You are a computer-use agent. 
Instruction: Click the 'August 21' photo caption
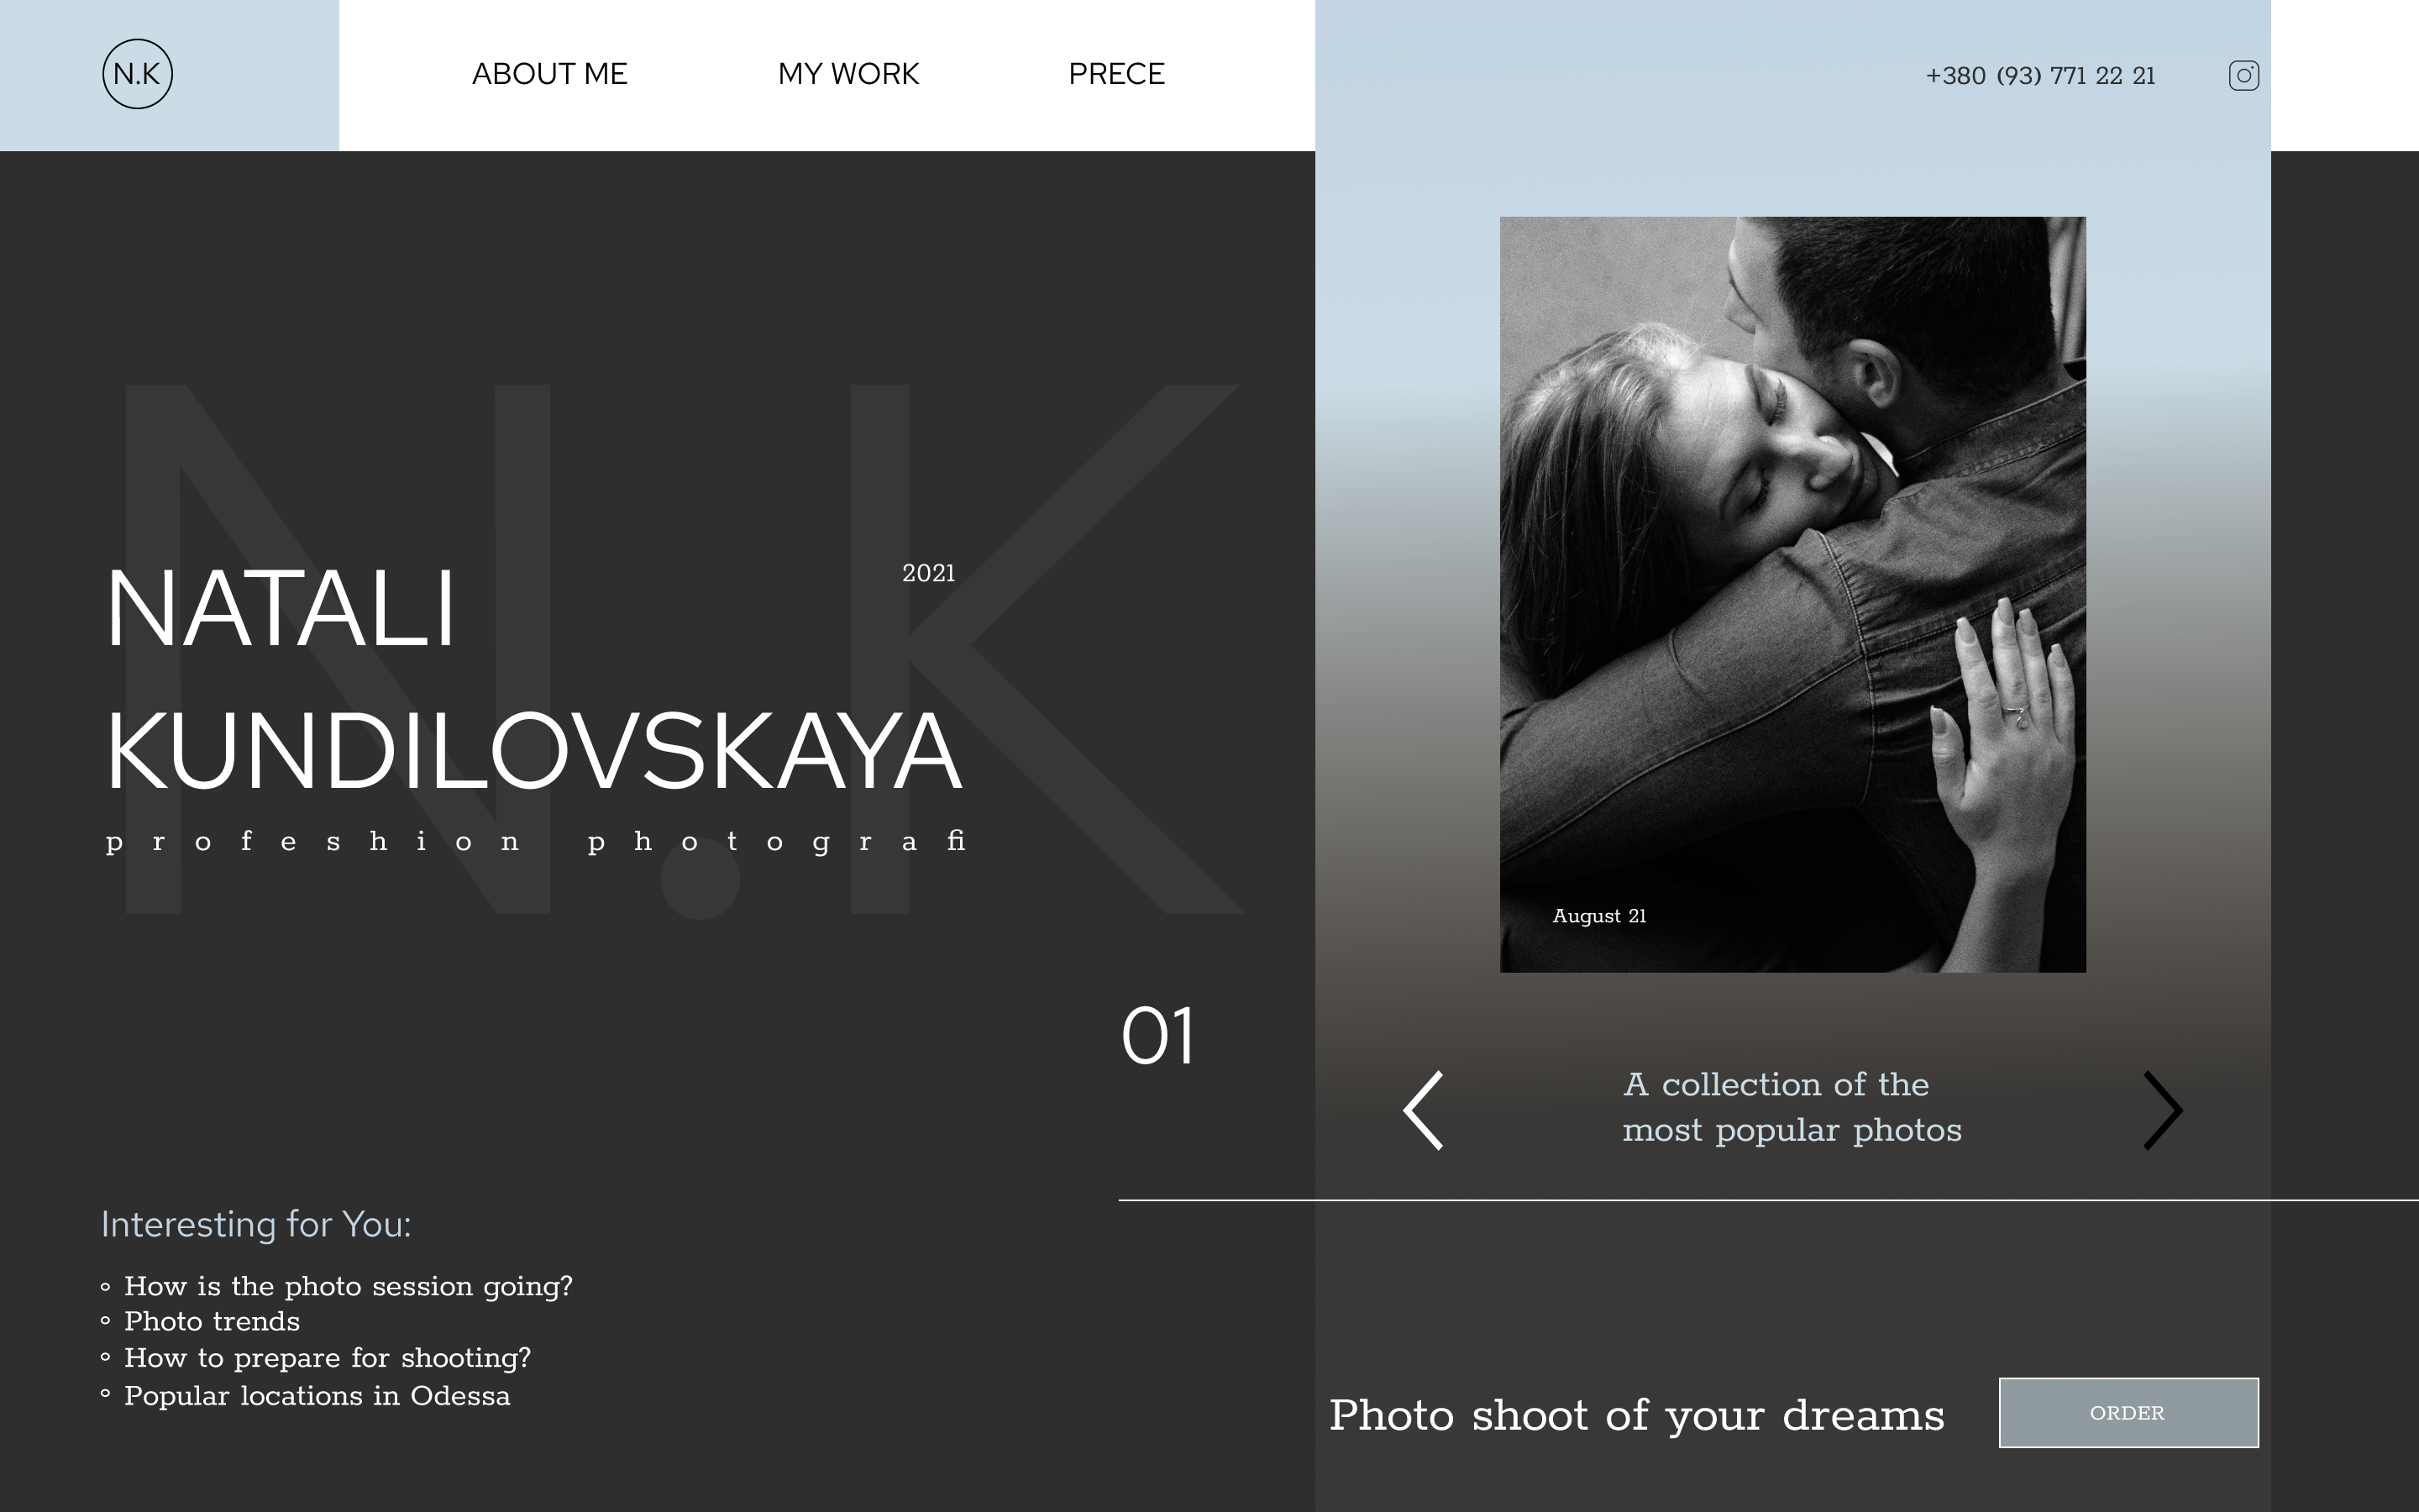(x=1598, y=916)
